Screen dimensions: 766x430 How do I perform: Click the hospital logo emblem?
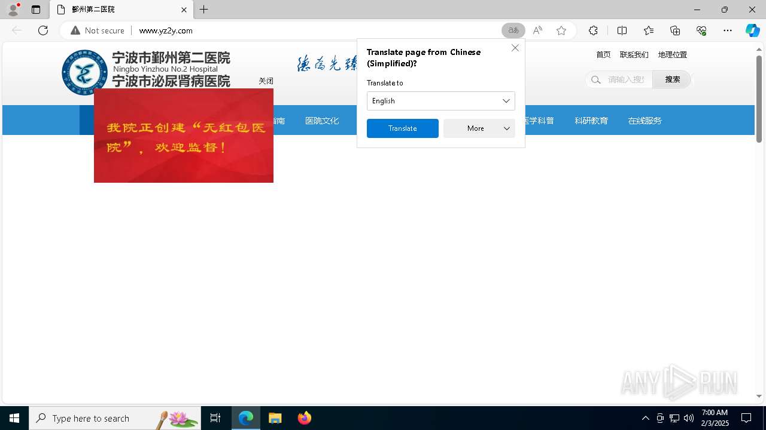[84, 72]
